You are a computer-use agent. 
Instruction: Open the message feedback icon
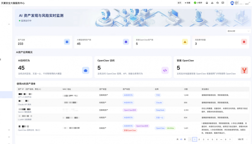(x=223, y=3)
